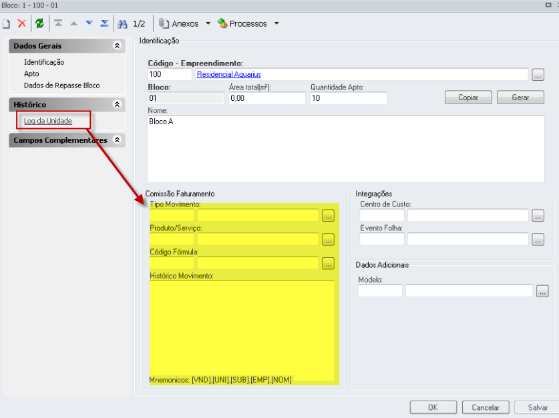
Task: Jump to the first record arrow
Action: pyautogui.click(x=58, y=23)
